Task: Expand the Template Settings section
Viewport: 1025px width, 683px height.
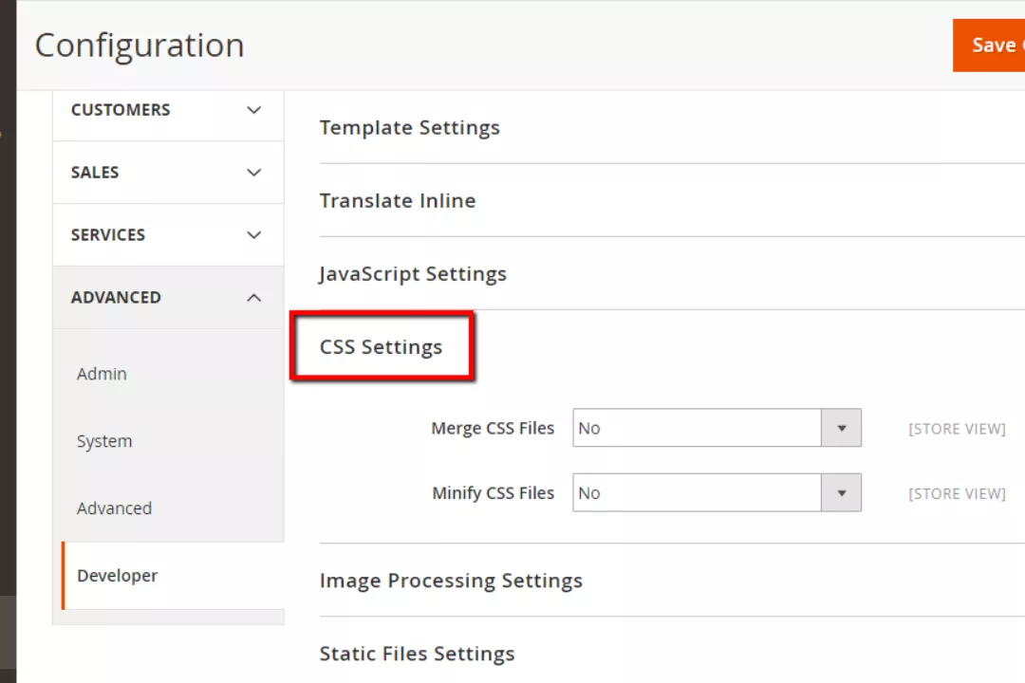Action: click(409, 127)
